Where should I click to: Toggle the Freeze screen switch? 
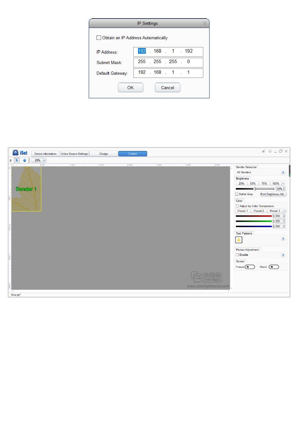point(250,267)
